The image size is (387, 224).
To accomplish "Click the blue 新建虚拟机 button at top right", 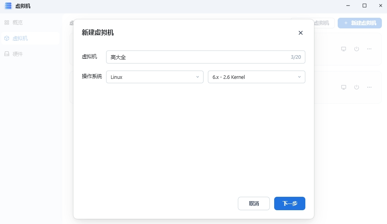I will 359,23.
